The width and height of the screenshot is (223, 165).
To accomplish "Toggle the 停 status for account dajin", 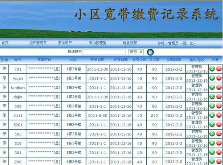I will [4, 97].
